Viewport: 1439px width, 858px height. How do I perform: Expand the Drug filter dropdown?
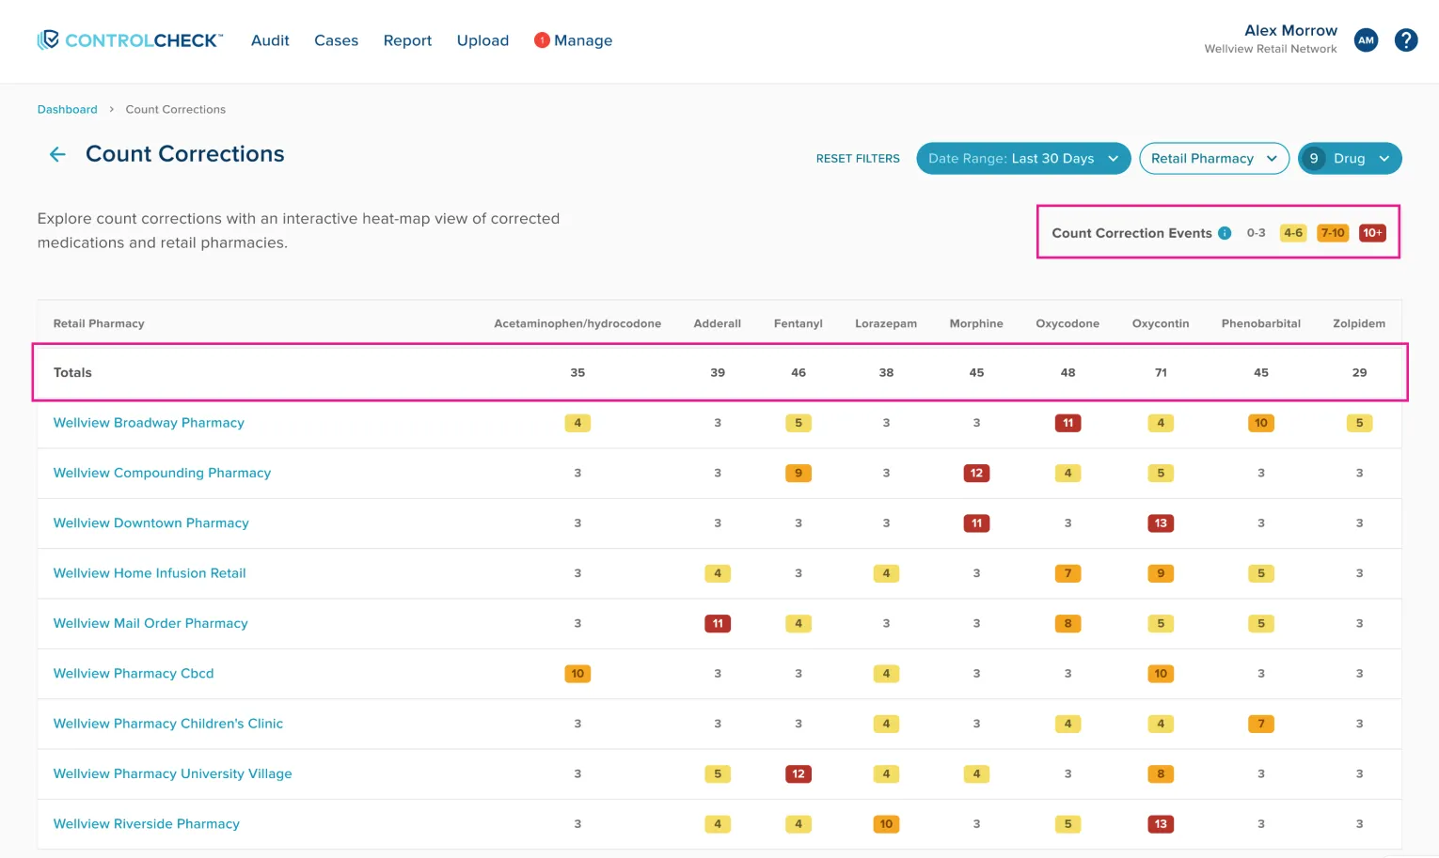[x=1350, y=159]
